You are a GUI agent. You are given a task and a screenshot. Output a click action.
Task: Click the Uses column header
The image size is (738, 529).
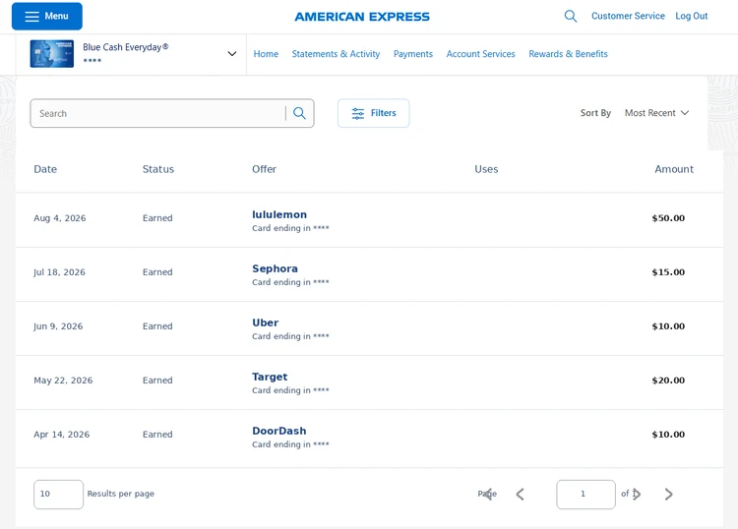click(x=486, y=169)
